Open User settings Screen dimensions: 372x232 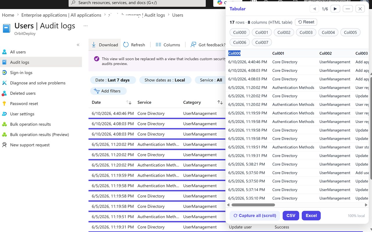pos(22,114)
